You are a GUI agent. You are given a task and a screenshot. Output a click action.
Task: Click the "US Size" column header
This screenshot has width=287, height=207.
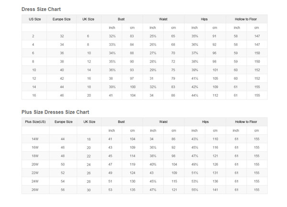tap(33, 19)
